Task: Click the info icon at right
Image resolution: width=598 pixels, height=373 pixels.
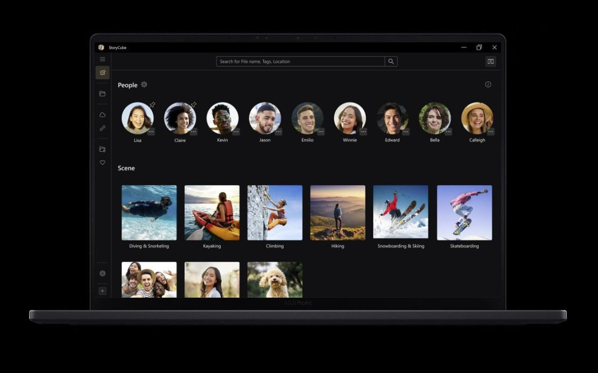Action: click(x=488, y=85)
